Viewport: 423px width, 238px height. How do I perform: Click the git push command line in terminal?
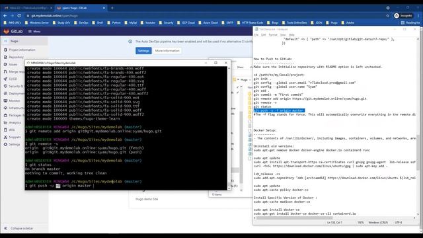click(60, 186)
